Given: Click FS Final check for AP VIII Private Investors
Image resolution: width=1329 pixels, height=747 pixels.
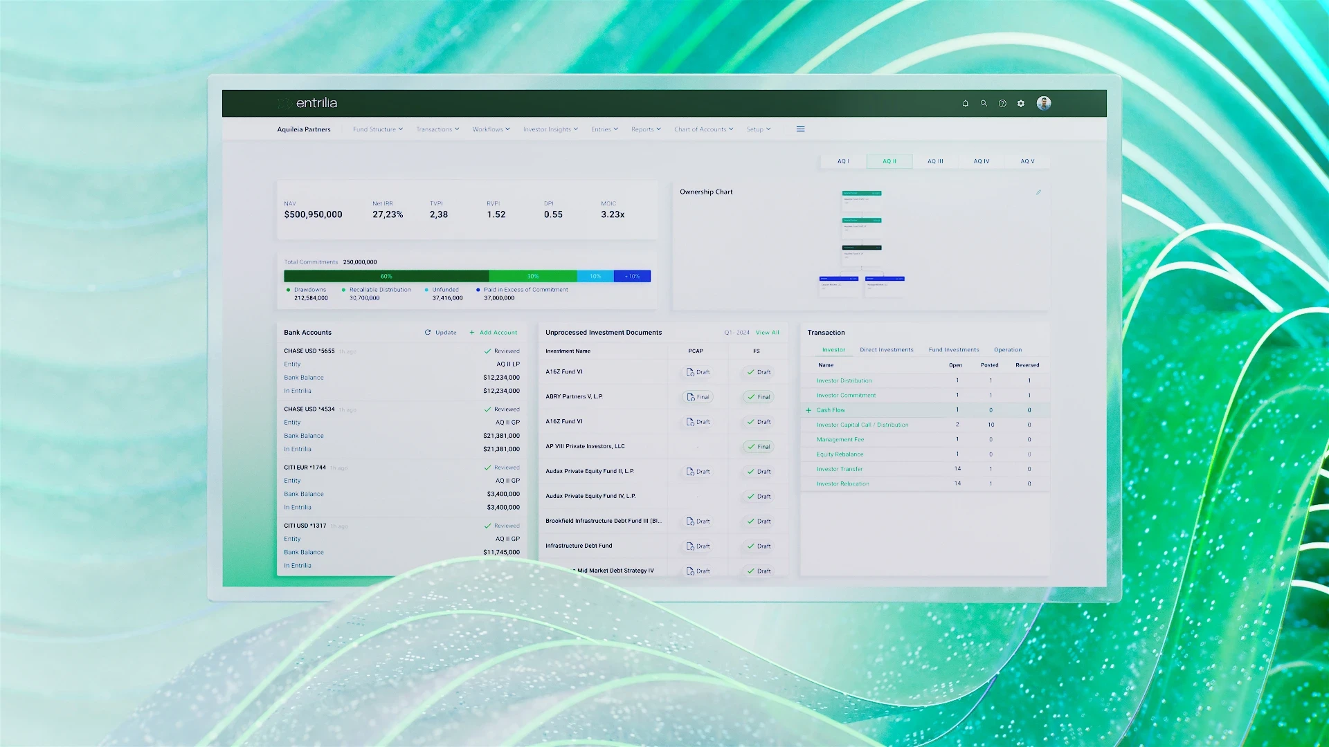Looking at the screenshot, I should tap(759, 447).
